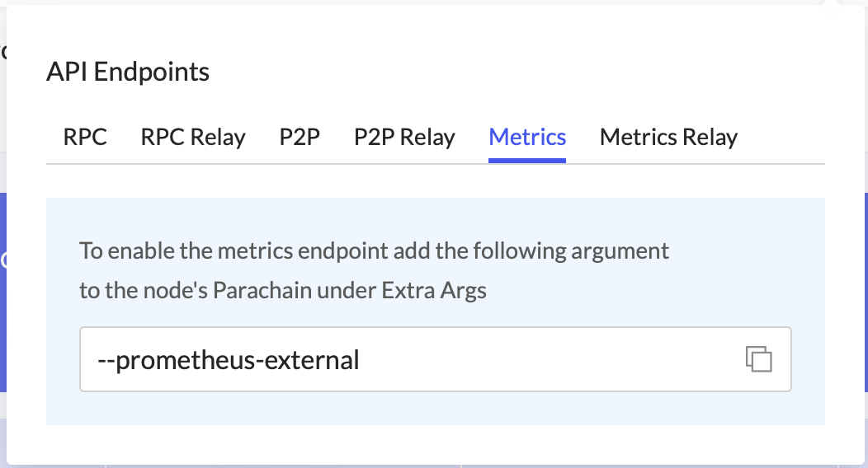
Task: Copy the --prometheus-external argument to clipboard
Action: coord(758,359)
